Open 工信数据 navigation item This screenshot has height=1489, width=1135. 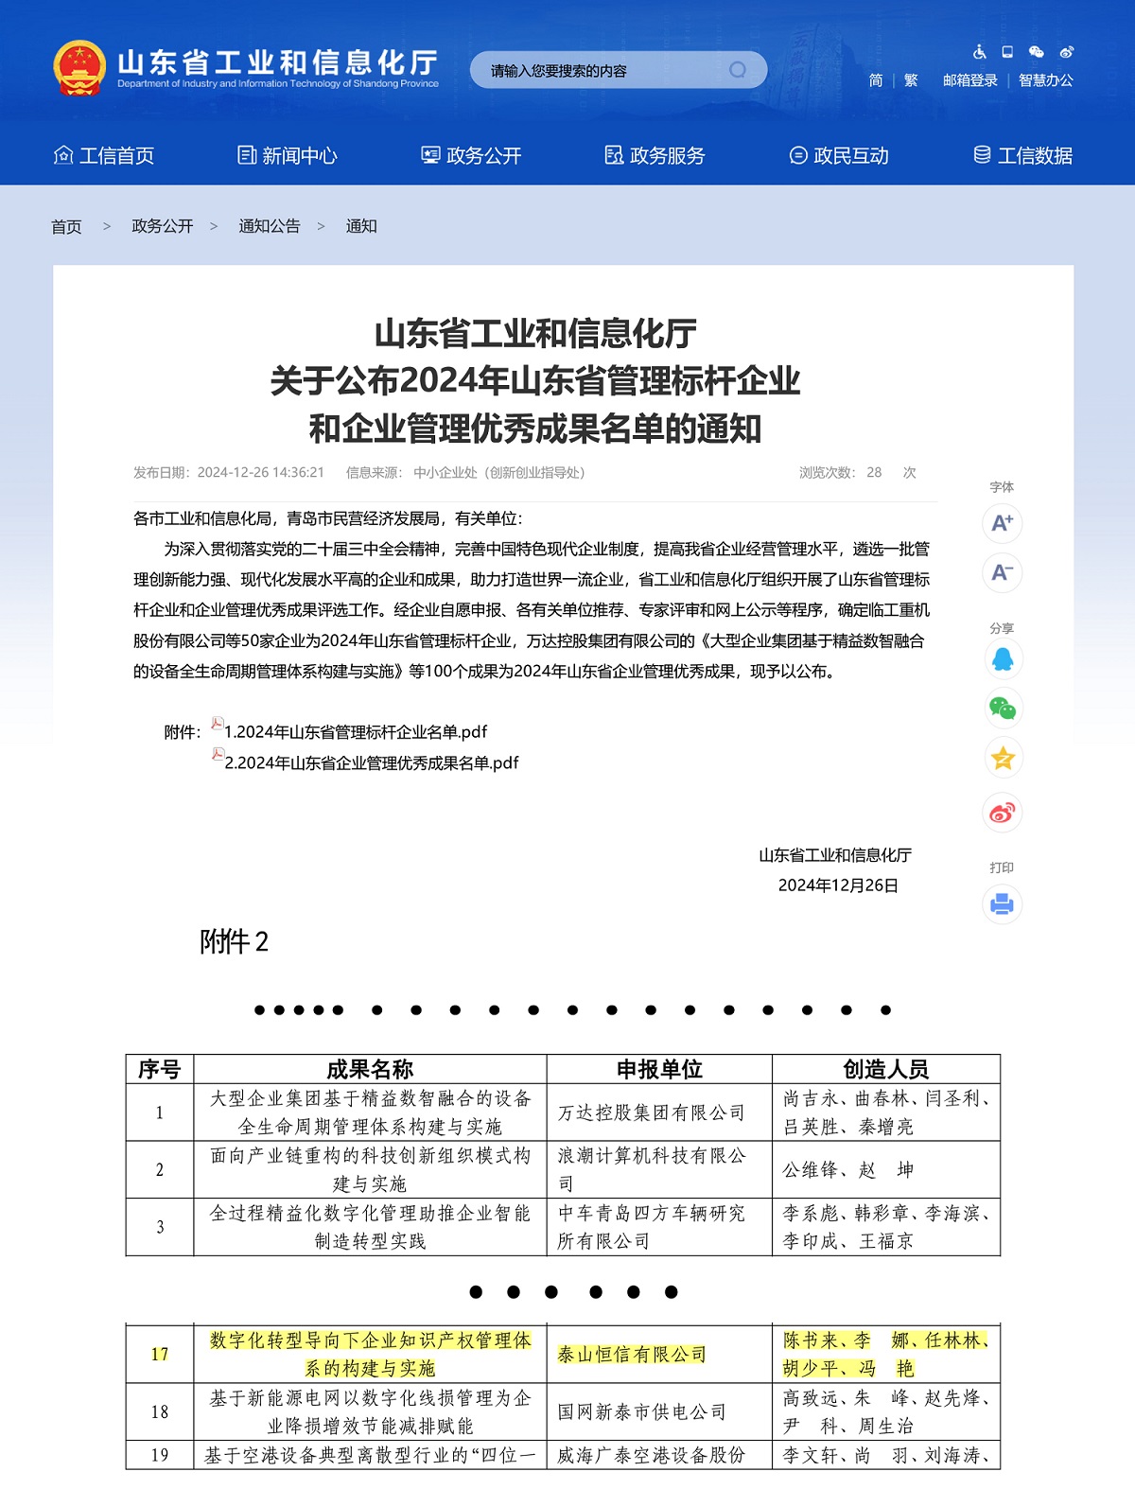pyautogui.click(x=1023, y=155)
